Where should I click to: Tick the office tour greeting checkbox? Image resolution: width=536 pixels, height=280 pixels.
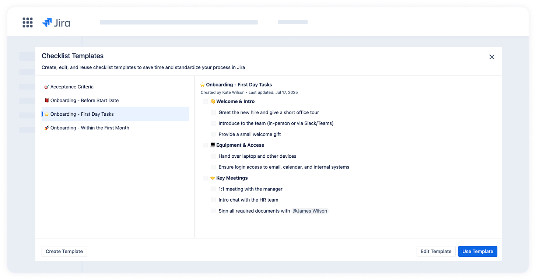213,112
